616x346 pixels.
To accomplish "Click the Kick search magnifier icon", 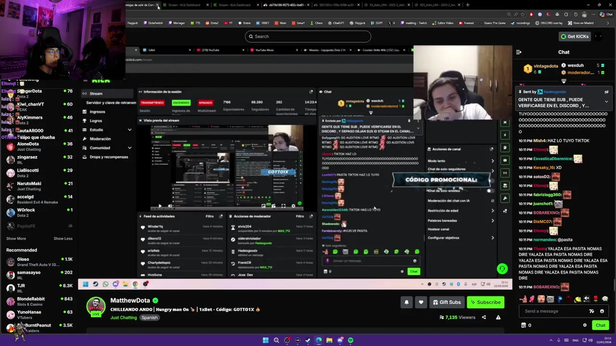I will point(250,37).
